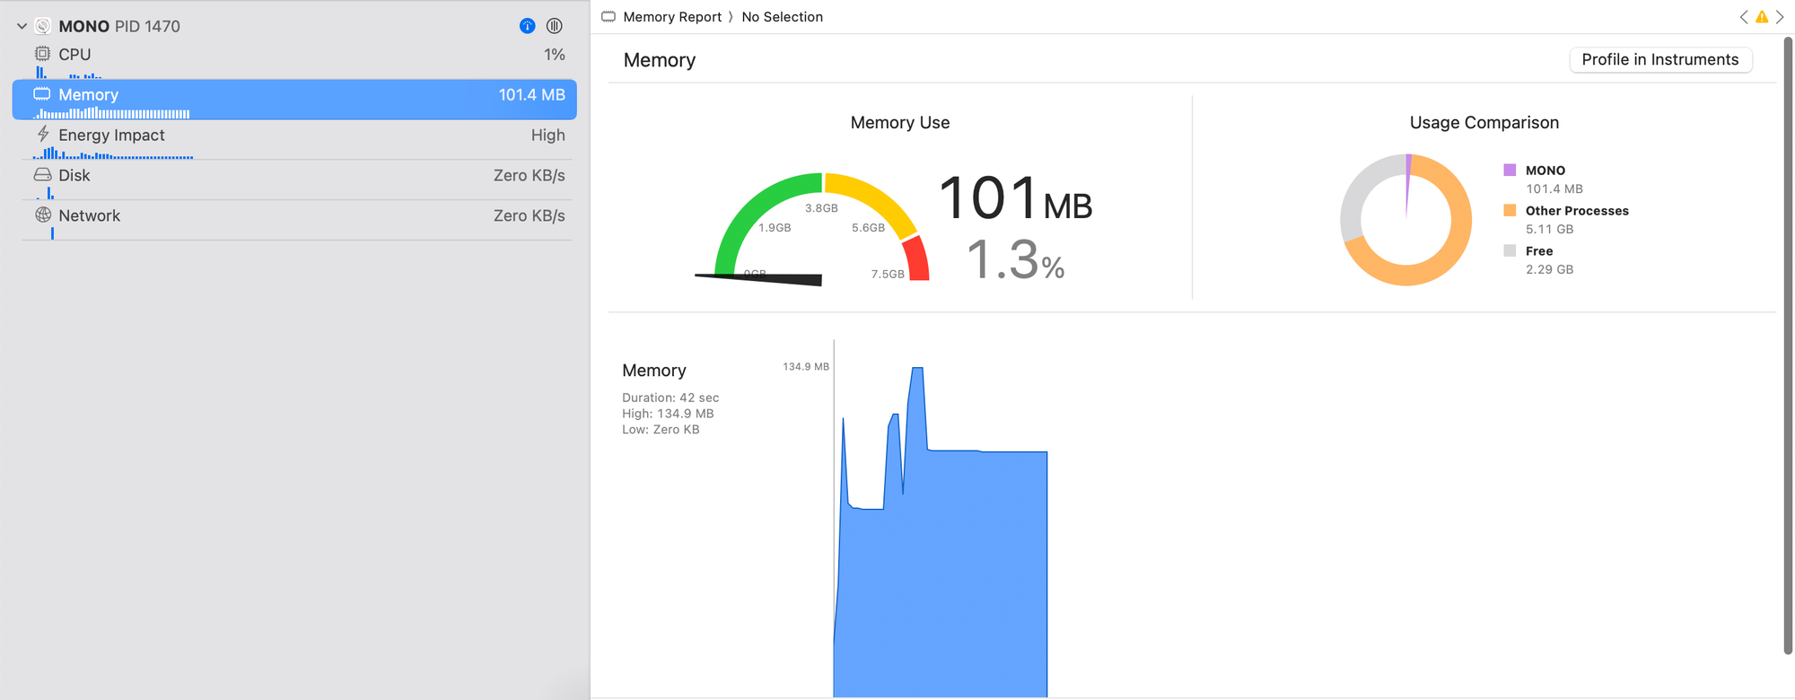The width and height of the screenshot is (1795, 700).
Task: Select the Energy Impact row label
Action: tap(111, 136)
